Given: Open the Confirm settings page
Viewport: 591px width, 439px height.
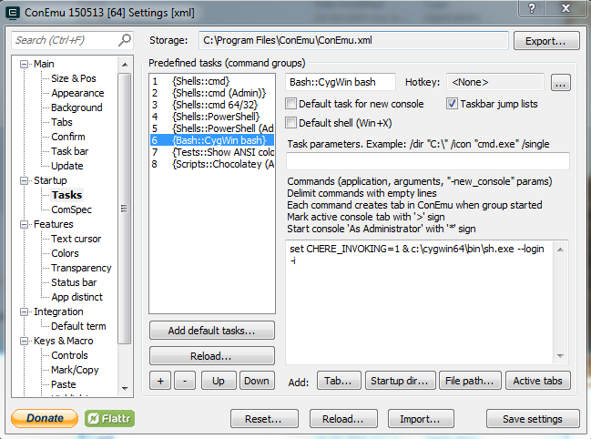Looking at the screenshot, I should pyautogui.click(x=68, y=137).
